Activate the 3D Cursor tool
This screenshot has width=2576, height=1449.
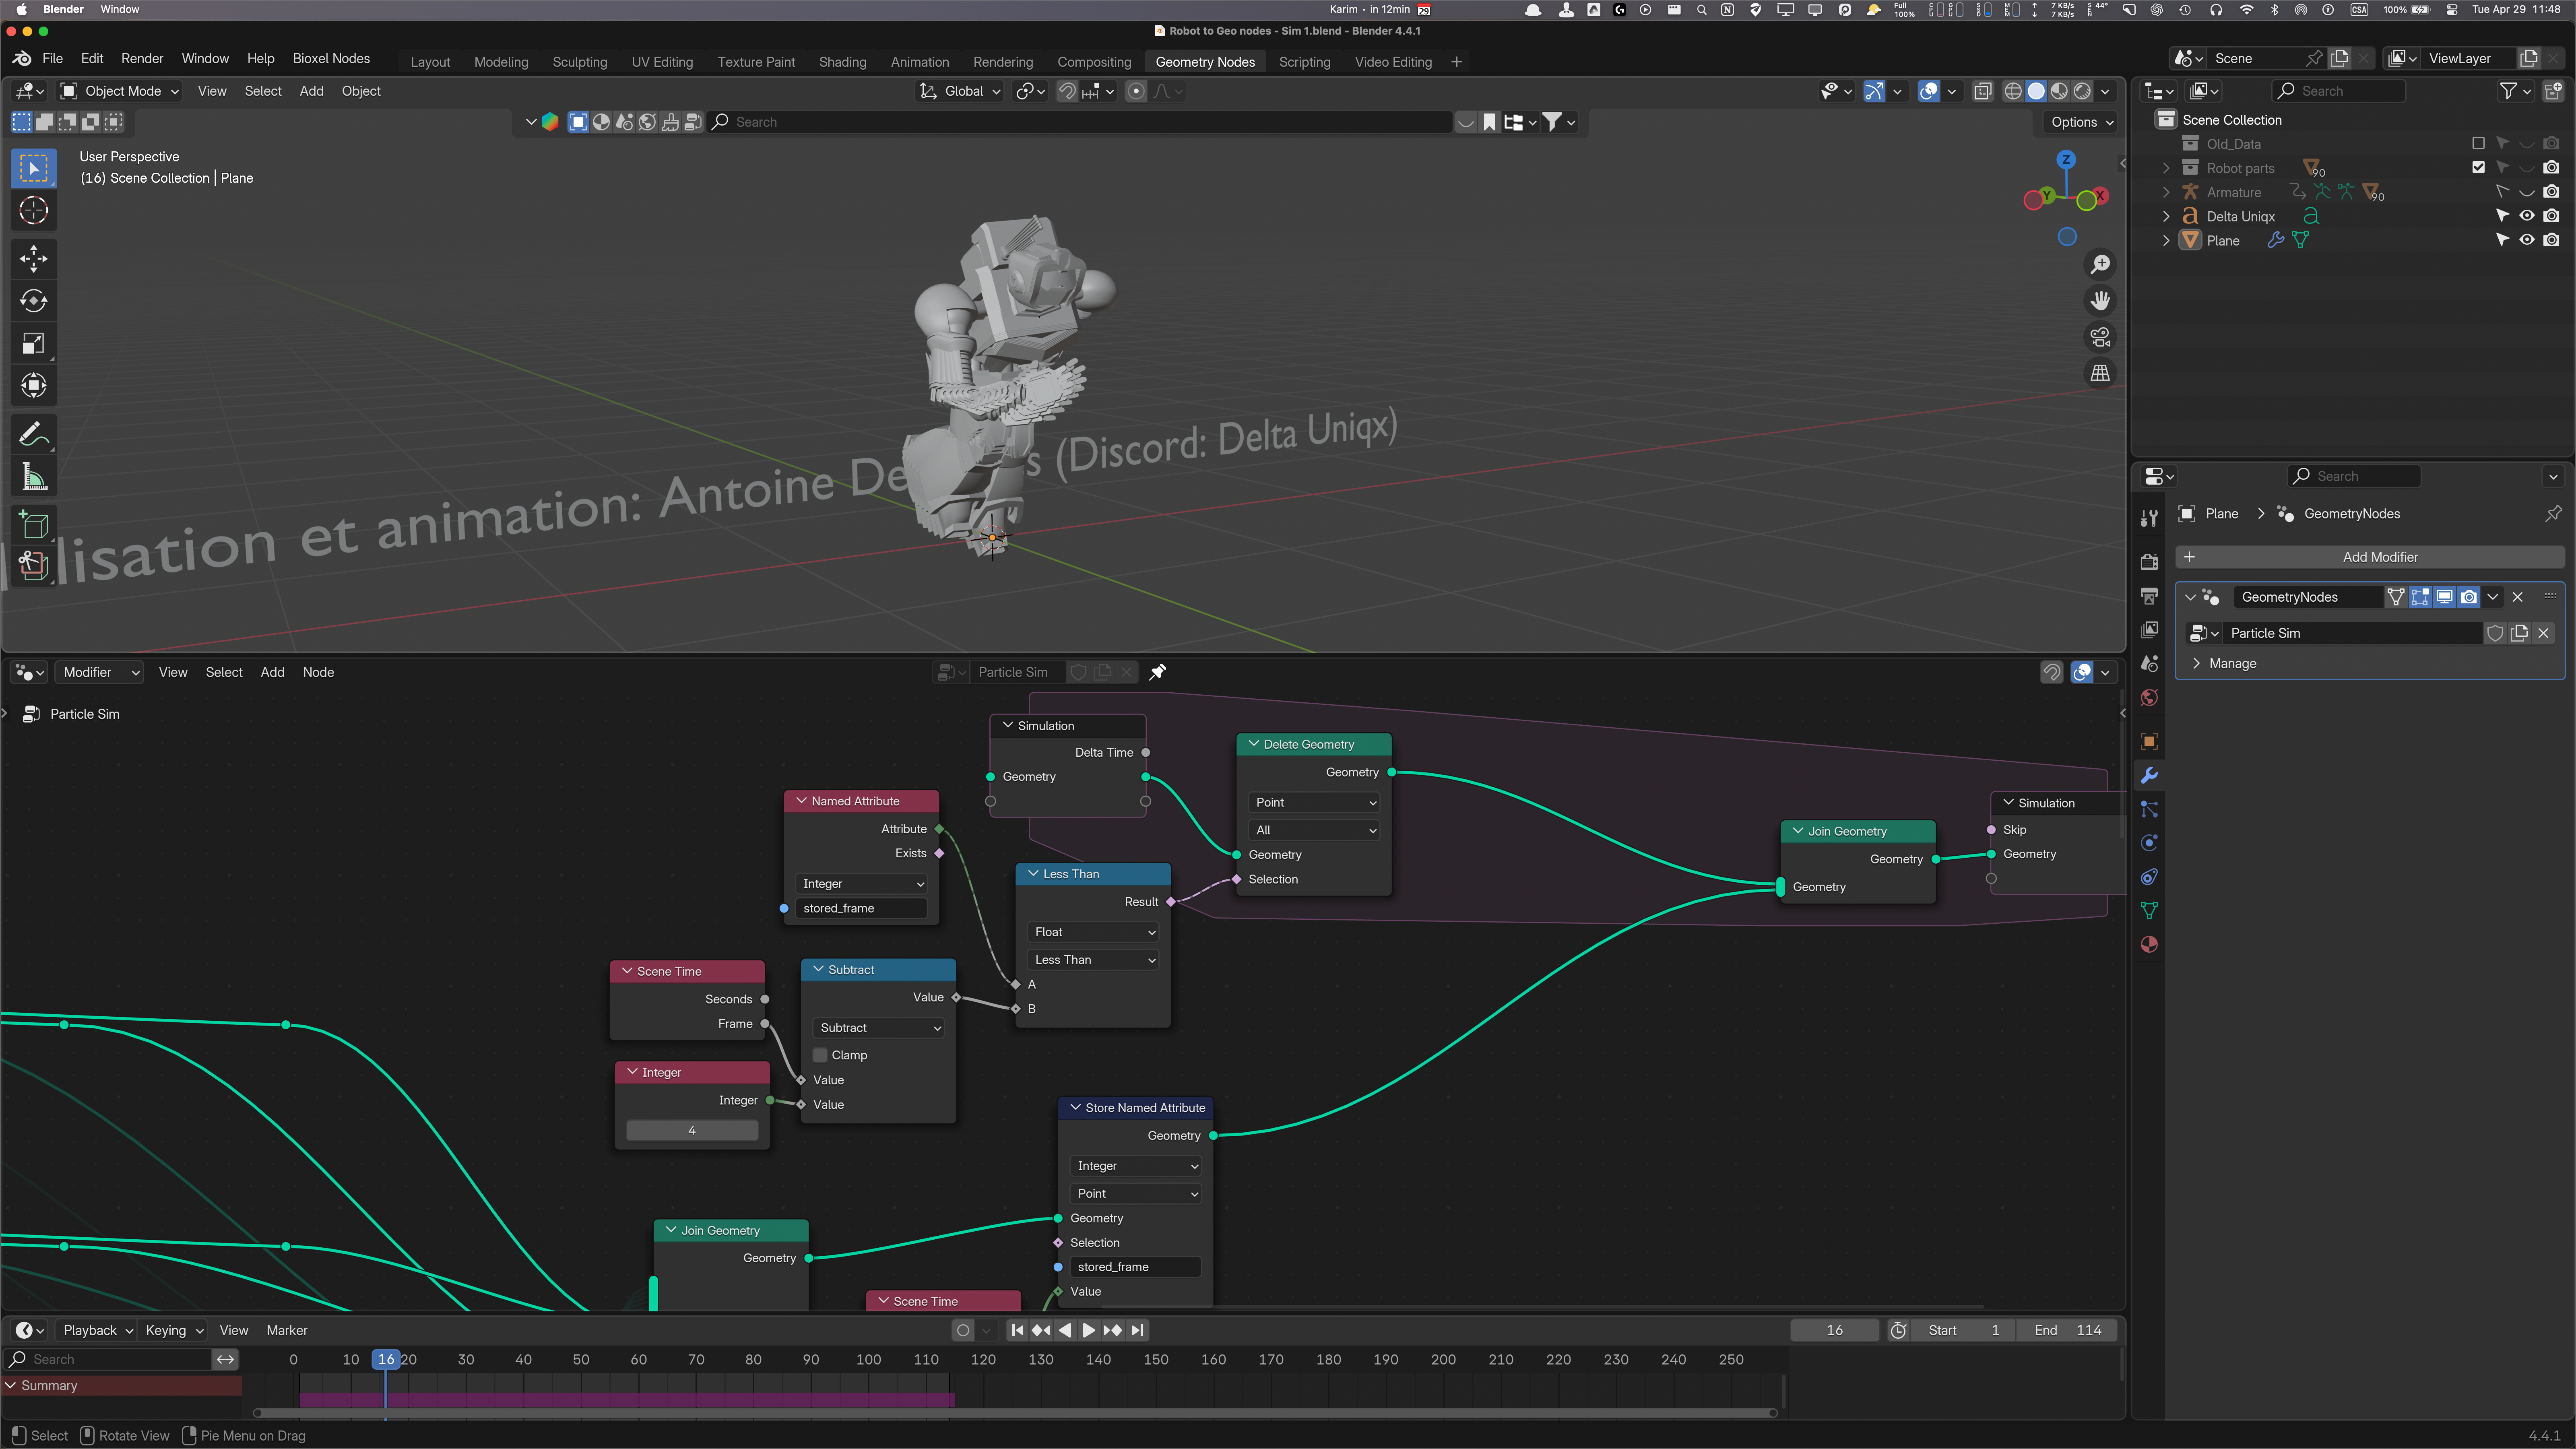pyautogui.click(x=33, y=210)
